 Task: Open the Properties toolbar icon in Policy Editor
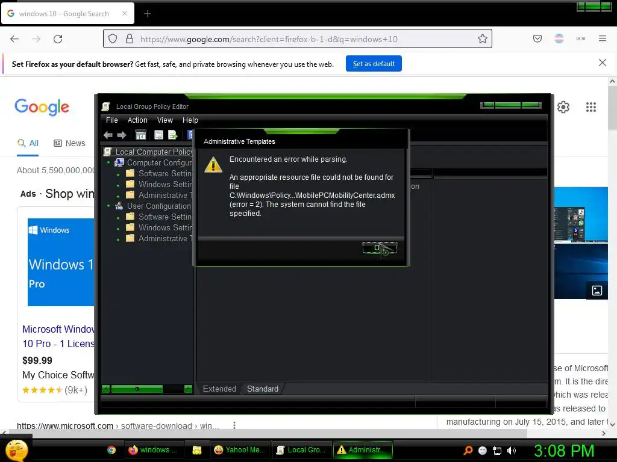click(158, 135)
